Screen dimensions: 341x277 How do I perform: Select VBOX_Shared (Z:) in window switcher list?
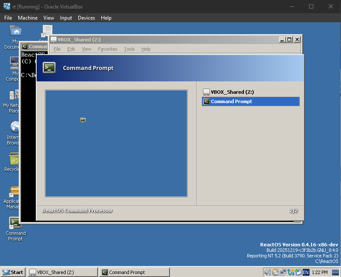[x=232, y=92]
